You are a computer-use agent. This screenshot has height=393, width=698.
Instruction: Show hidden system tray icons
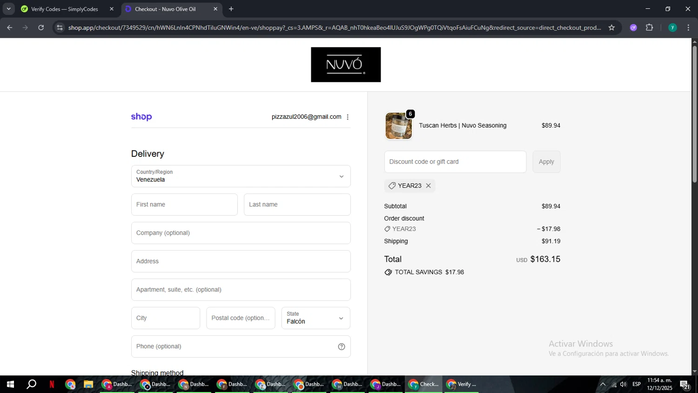(x=603, y=384)
